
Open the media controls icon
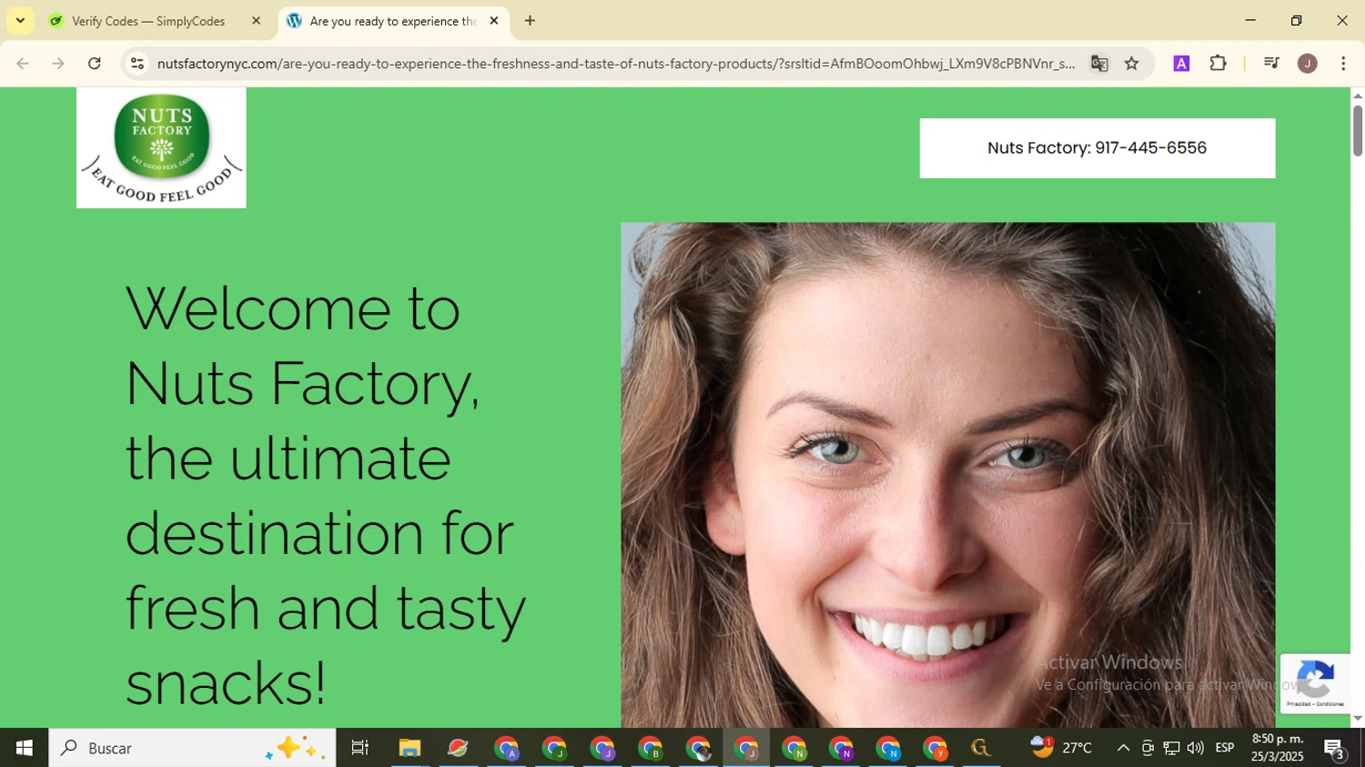1271,64
